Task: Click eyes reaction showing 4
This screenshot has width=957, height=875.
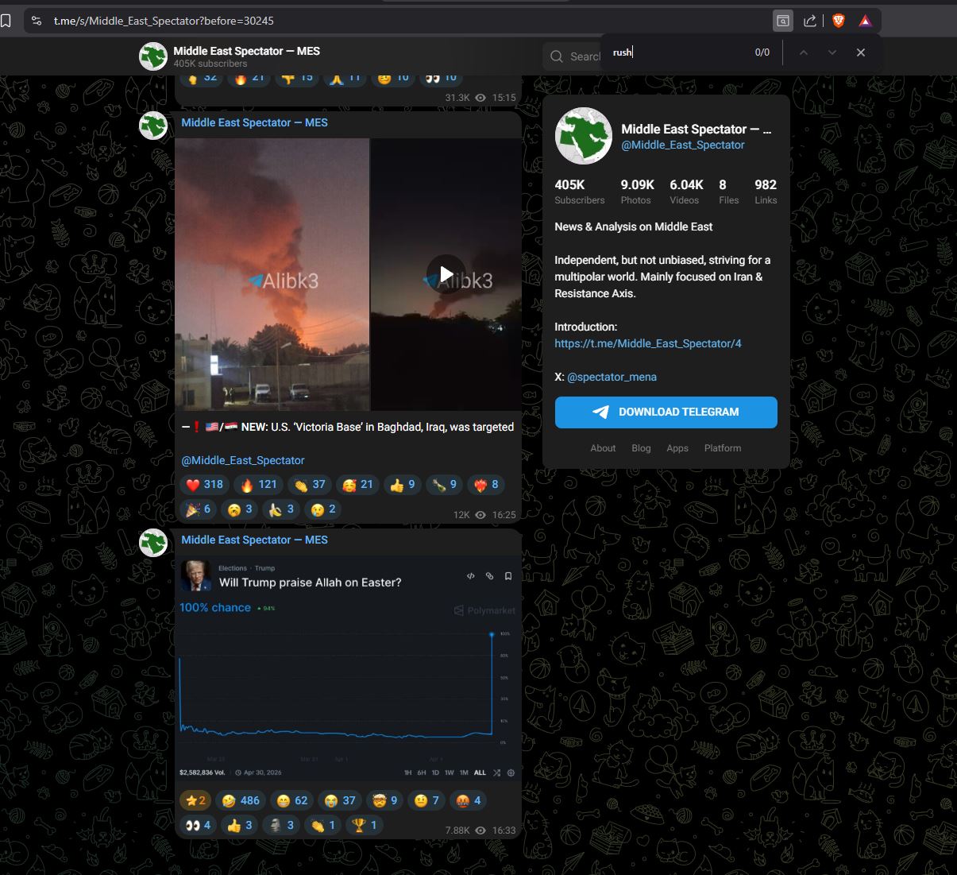Action: point(199,826)
